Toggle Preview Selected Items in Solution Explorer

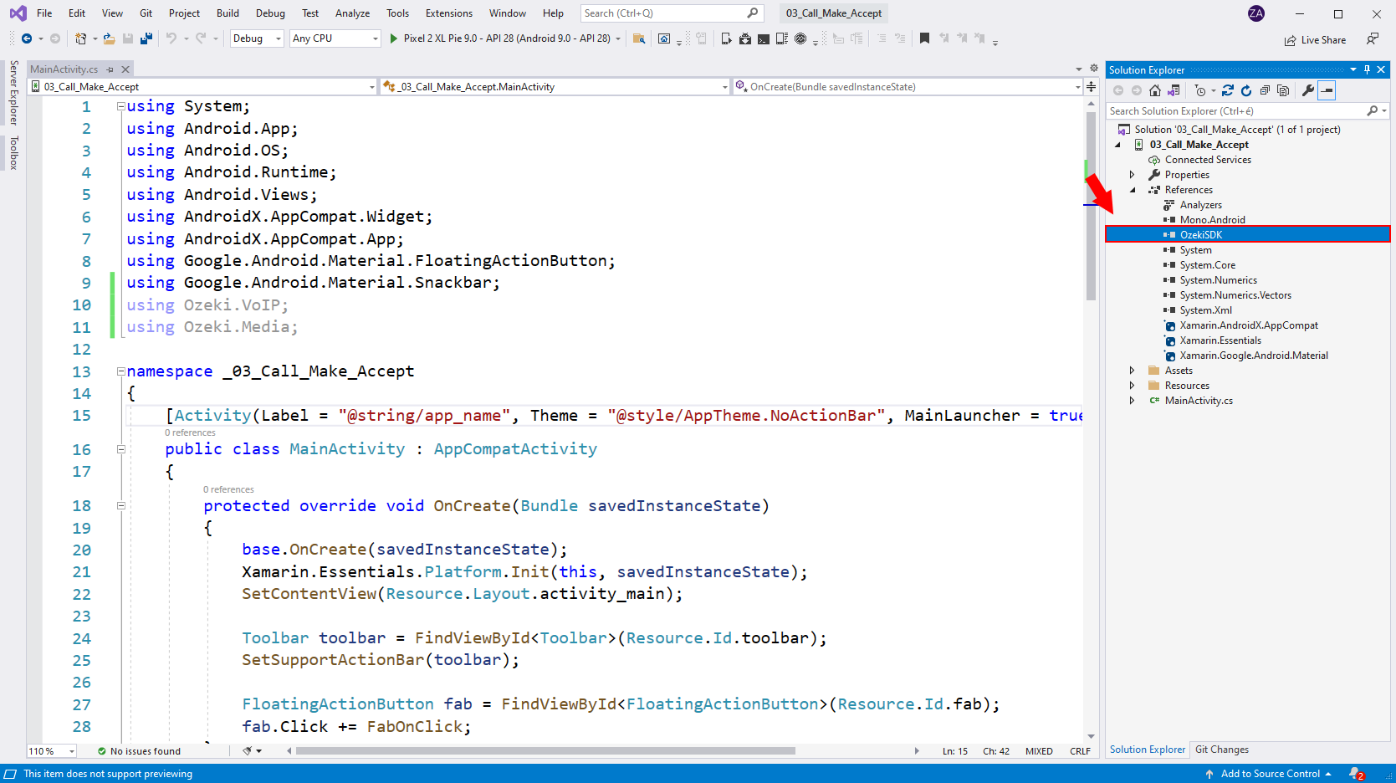(1327, 90)
